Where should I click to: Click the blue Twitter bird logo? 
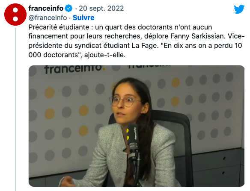239,9
